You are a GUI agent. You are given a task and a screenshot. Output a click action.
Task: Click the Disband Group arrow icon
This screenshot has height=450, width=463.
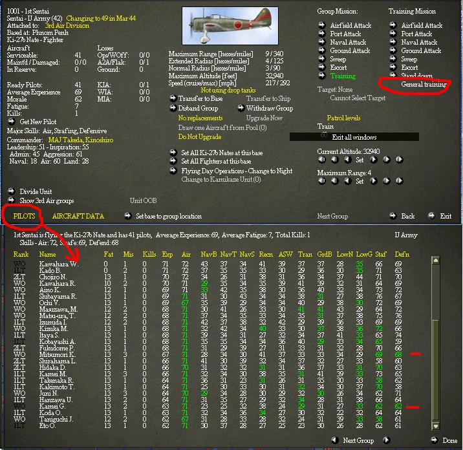click(173, 108)
